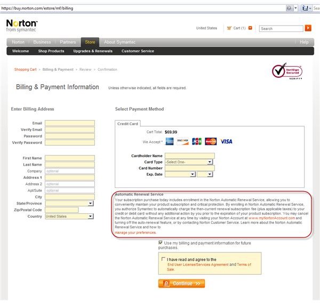Viewport: 320px width, 303px height.
Task: Click the shopping cart icon
Action: pyautogui.click(x=229, y=28)
